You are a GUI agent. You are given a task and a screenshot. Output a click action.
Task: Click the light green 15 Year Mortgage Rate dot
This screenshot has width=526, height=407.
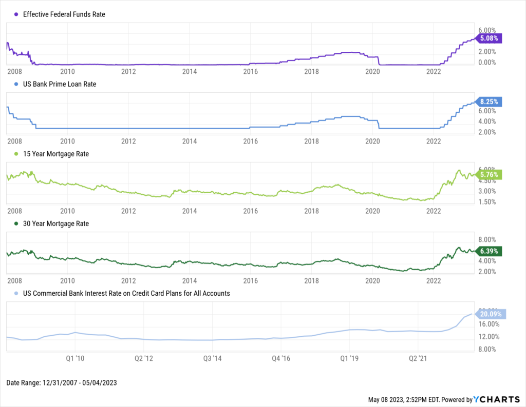click(x=15, y=154)
